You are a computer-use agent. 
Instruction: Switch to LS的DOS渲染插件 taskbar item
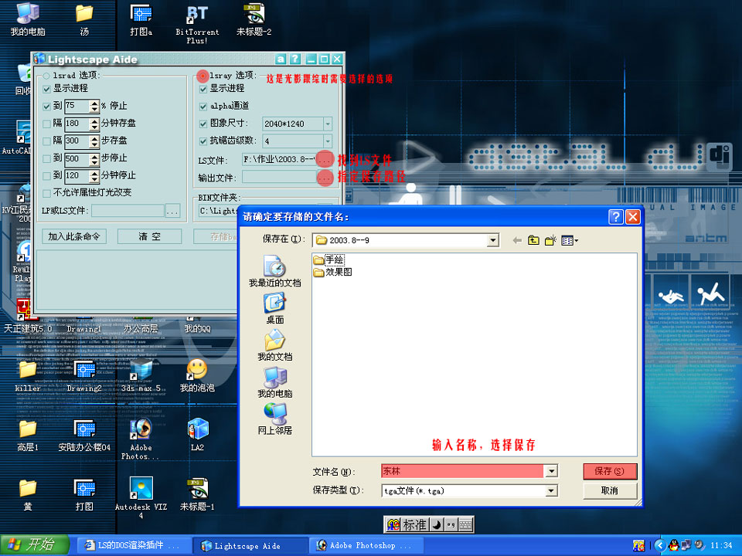click(133, 546)
